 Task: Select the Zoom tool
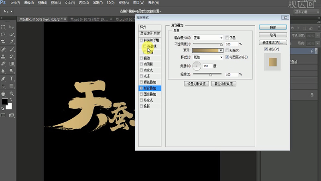click(12, 94)
